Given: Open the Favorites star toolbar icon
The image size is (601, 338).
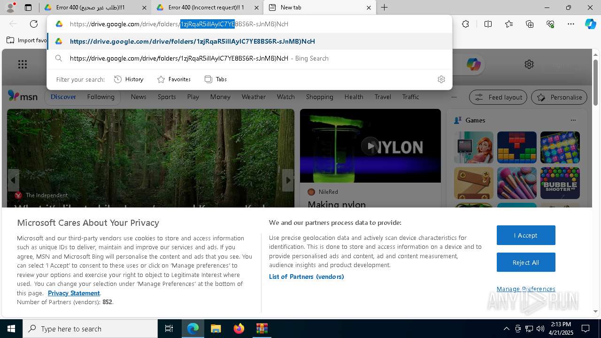Looking at the screenshot, I should coord(509,24).
